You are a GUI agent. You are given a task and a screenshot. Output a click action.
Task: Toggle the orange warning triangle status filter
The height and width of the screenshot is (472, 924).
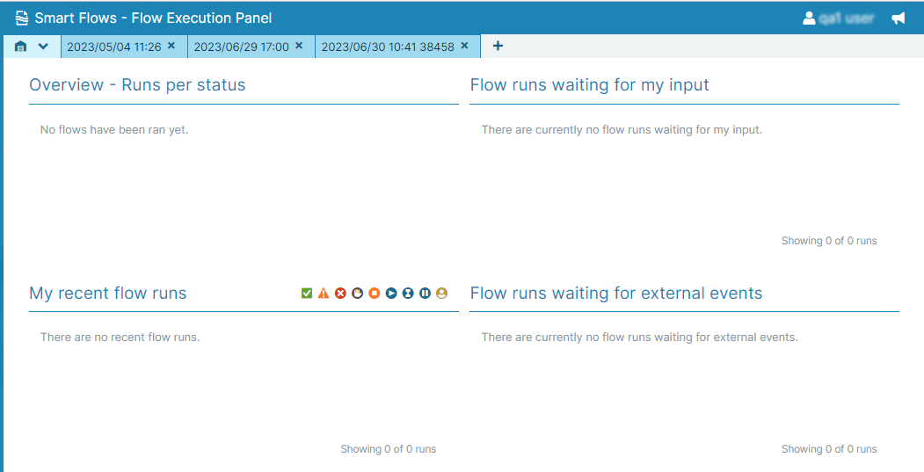tap(324, 294)
